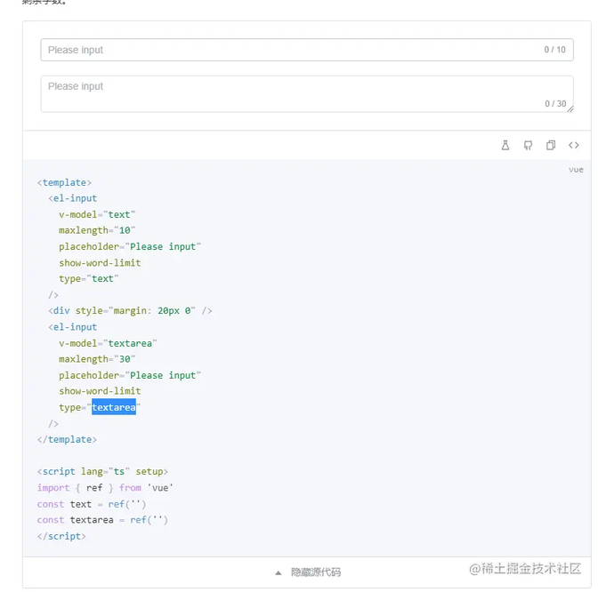This screenshot has height=592, width=598.
Task: Click the vue language label
Action: click(x=576, y=170)
